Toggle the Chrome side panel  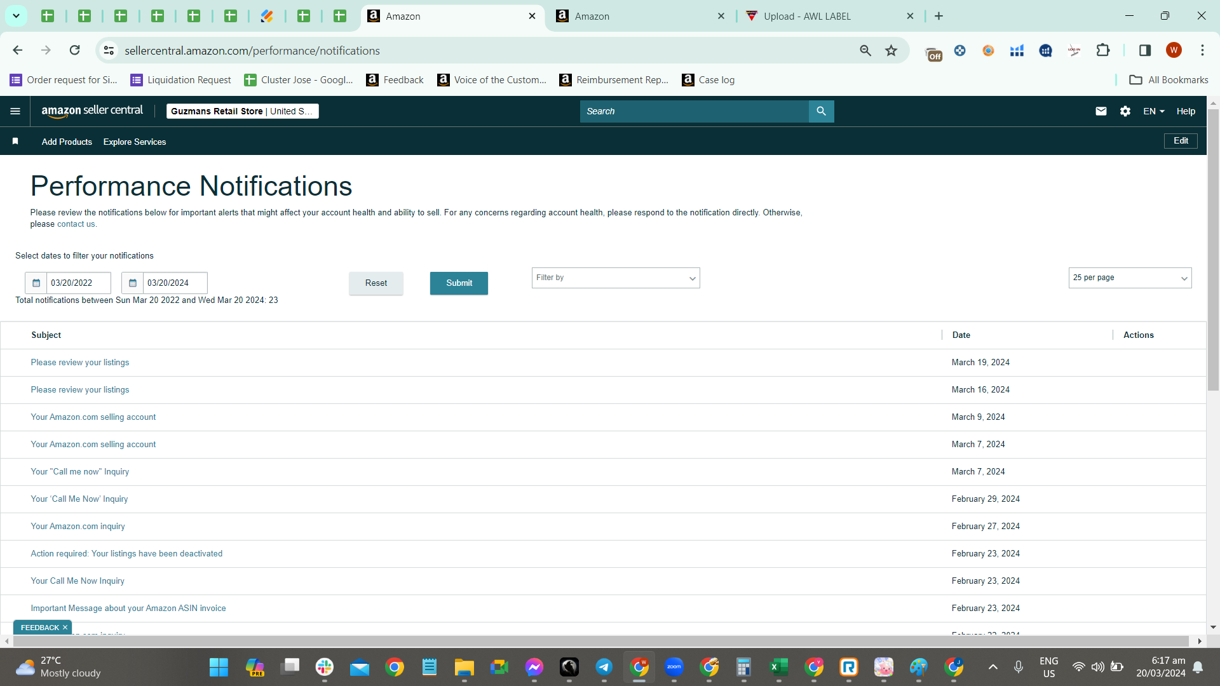coord(1145,50)
